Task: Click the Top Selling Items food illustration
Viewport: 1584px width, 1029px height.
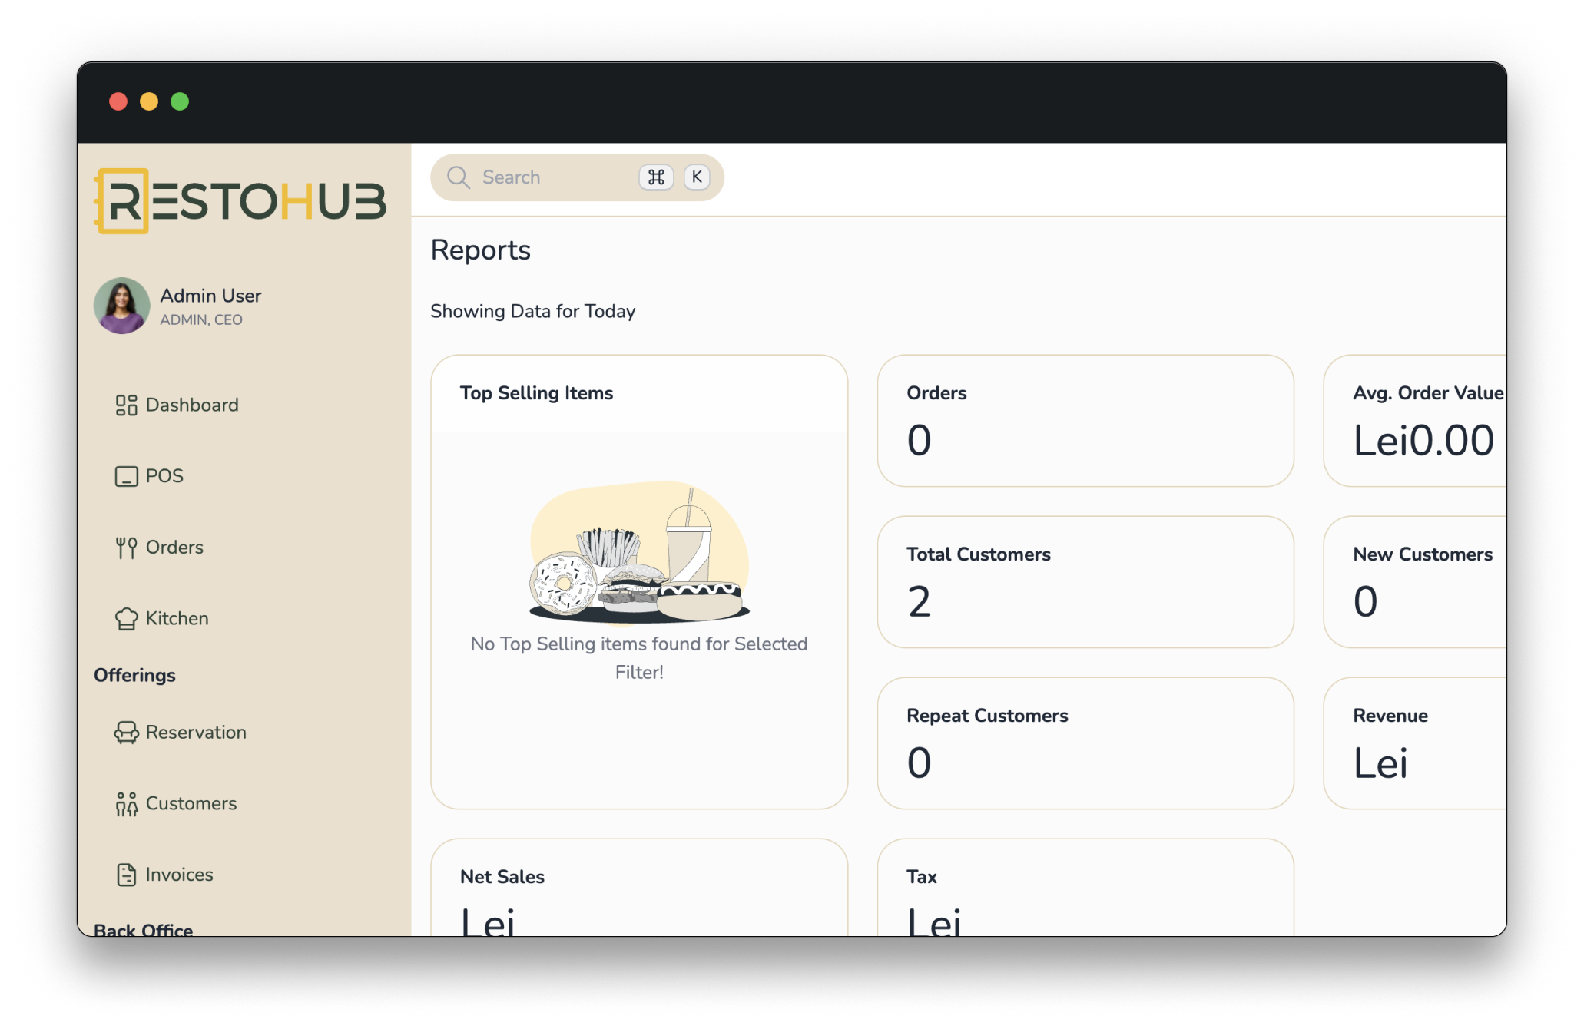Action: coord(639,554)
